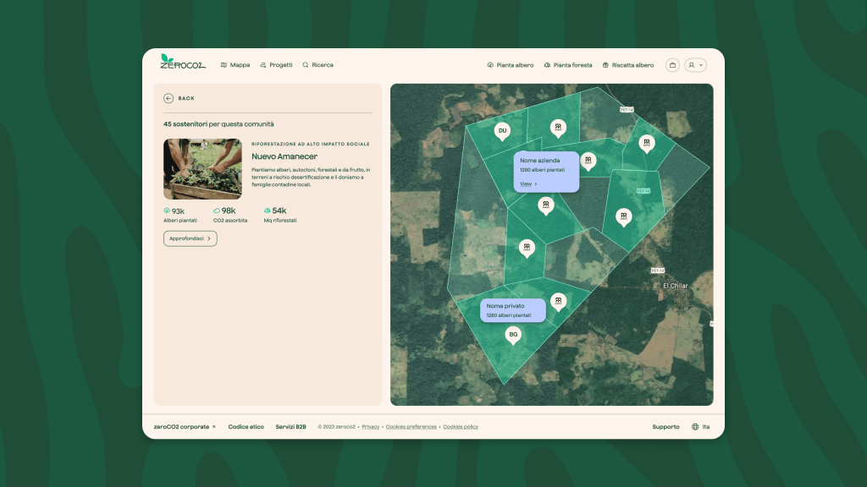Open the Riscatta albero link
Viewport: 867px width, 487px height.
[x=627, y=65]
